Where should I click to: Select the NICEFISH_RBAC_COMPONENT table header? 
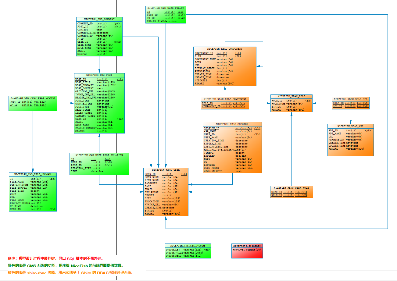225,48
